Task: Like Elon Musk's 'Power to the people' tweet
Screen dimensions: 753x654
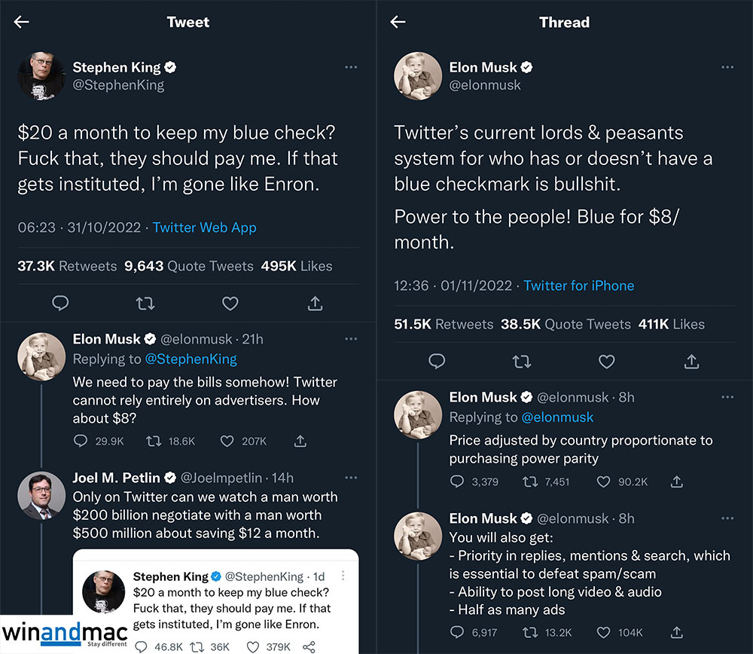Action: [x=606, y=361]
